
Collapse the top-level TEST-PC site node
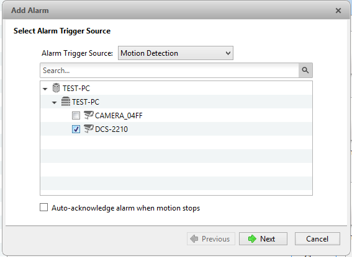[x=45, y=89]
